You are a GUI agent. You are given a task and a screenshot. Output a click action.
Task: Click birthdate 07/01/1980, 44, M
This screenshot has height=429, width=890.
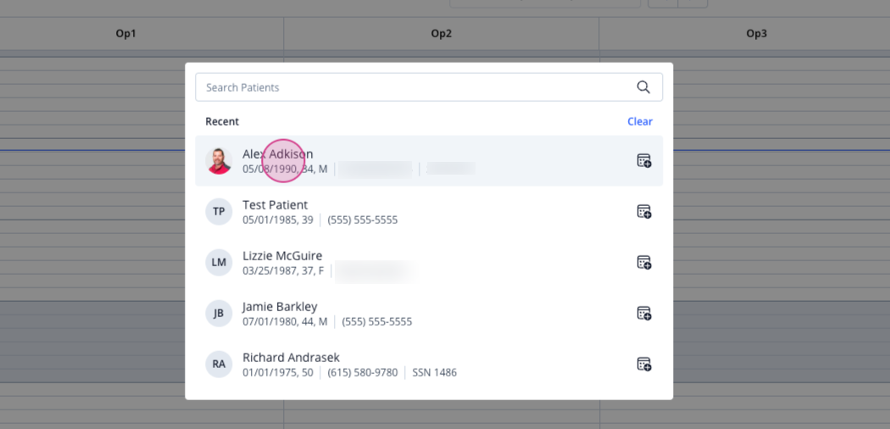pyautogui.click(x=285, y=322)
